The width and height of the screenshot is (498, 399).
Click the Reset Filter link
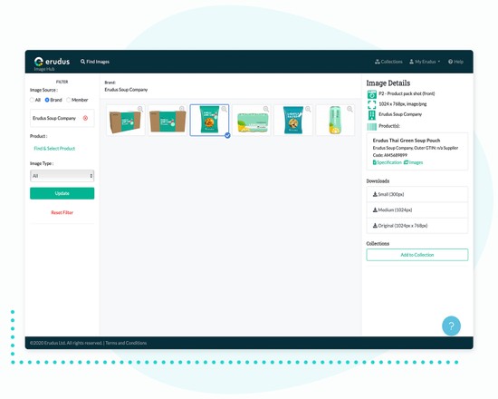click(x=62, y=212)
